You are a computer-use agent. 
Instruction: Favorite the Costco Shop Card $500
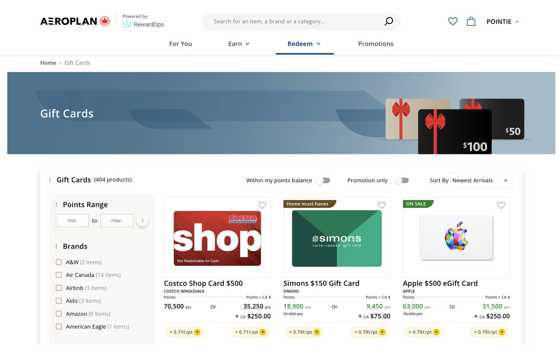pos(262,205)
